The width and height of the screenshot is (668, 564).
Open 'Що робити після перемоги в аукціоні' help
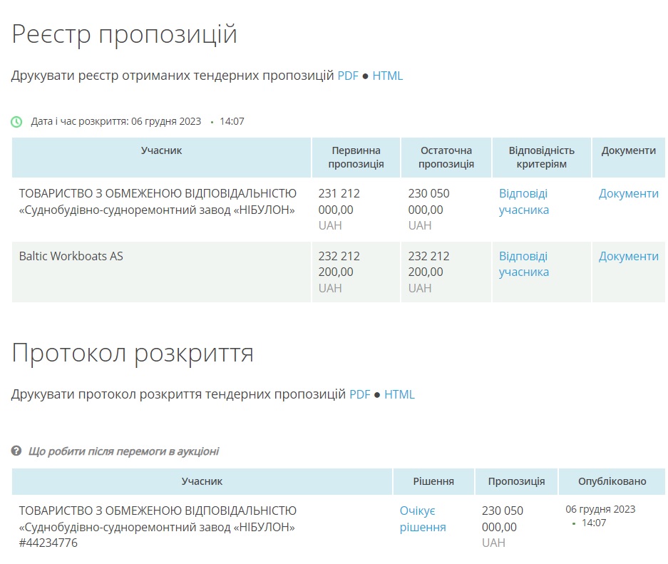click(x=123, y=451)
